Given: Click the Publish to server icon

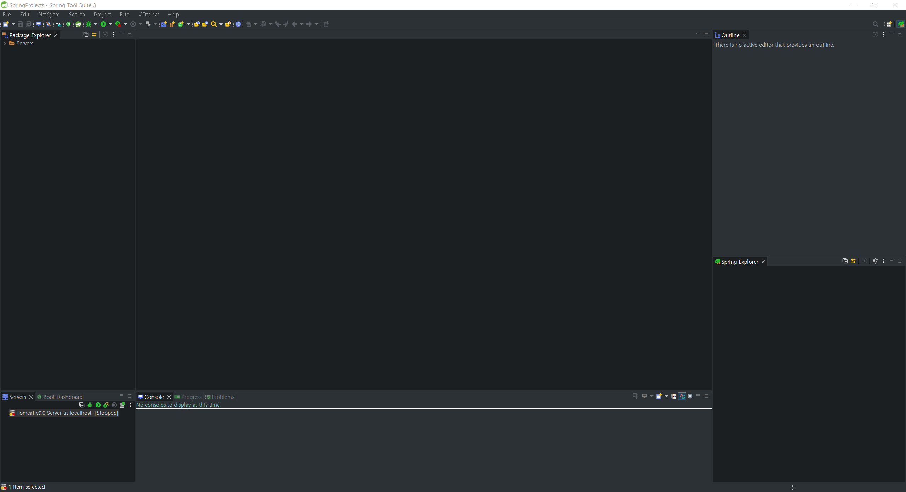Looking at the screenshot, I should 122,405.
